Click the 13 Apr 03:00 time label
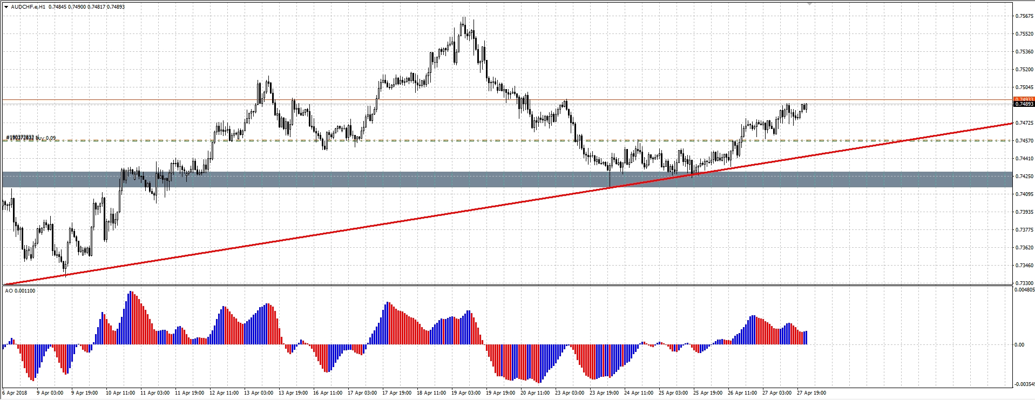 tap(258, 393)
